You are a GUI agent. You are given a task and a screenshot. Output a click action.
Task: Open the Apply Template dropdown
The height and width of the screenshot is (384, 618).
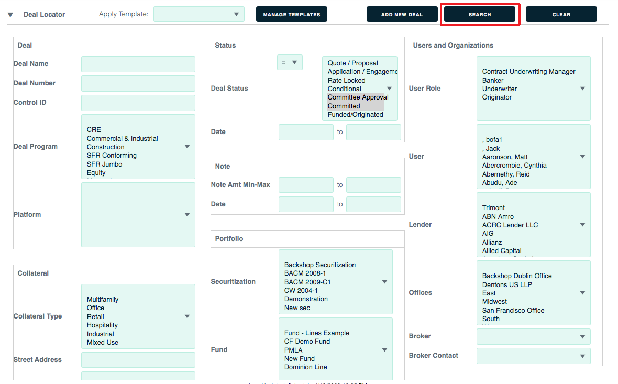[198, 14]
